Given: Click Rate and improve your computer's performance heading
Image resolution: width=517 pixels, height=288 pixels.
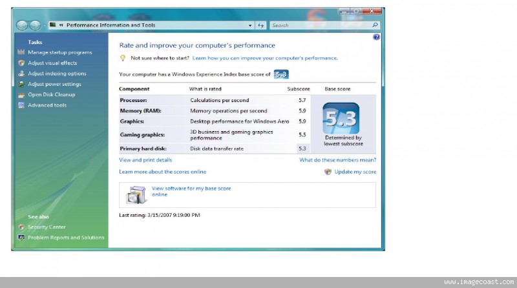Looking at the screenshot, I should [197, 45].
